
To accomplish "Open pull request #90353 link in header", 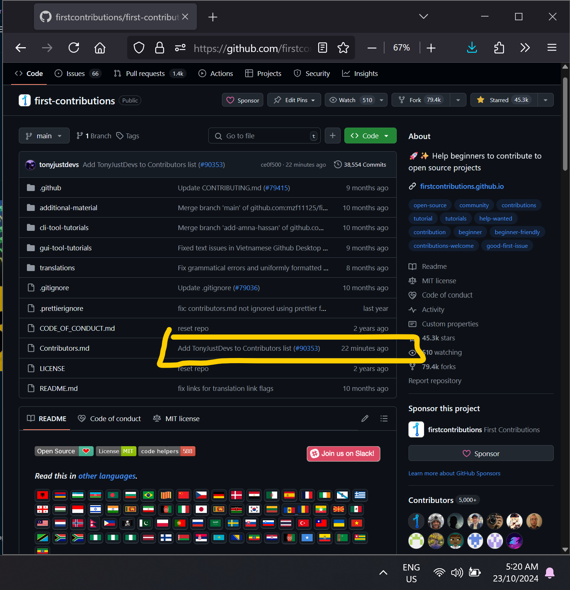I will click(x=211, y=164).
